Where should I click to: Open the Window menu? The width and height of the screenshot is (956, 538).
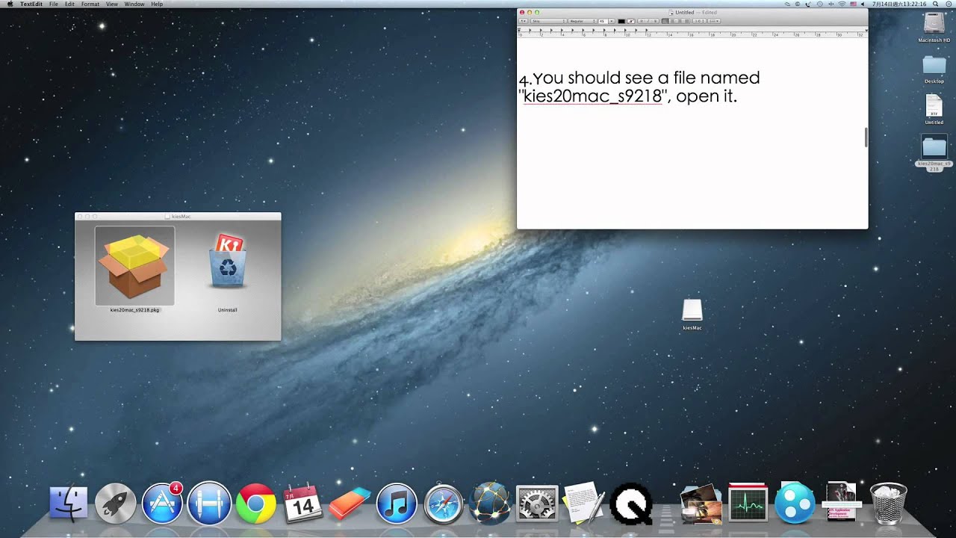(x=134, y=4)
